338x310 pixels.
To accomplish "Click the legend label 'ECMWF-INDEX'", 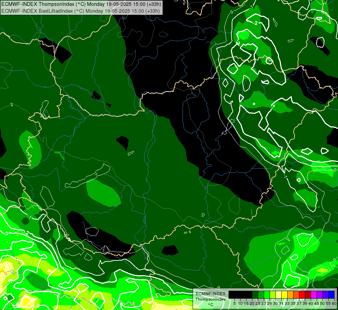I will pos(211,294).
